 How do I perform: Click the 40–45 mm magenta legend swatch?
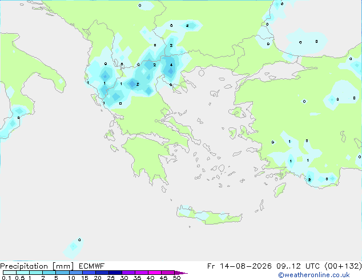155,273
